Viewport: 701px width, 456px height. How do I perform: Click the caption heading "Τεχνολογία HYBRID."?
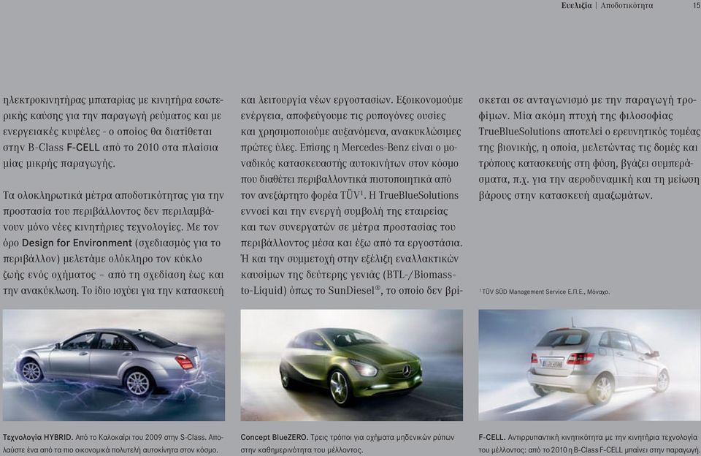[x=37, y=437]
